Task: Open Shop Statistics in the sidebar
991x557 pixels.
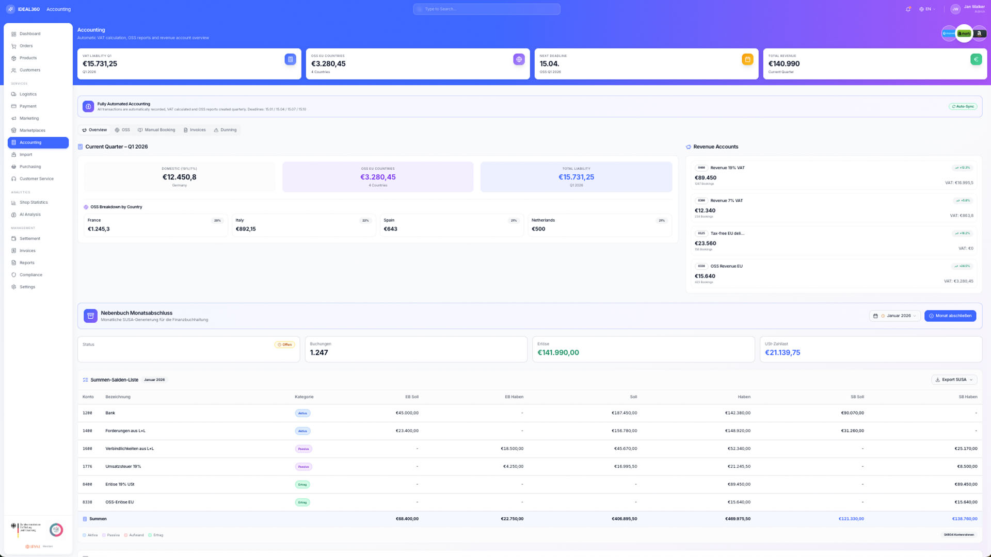Action: [38, 203]
